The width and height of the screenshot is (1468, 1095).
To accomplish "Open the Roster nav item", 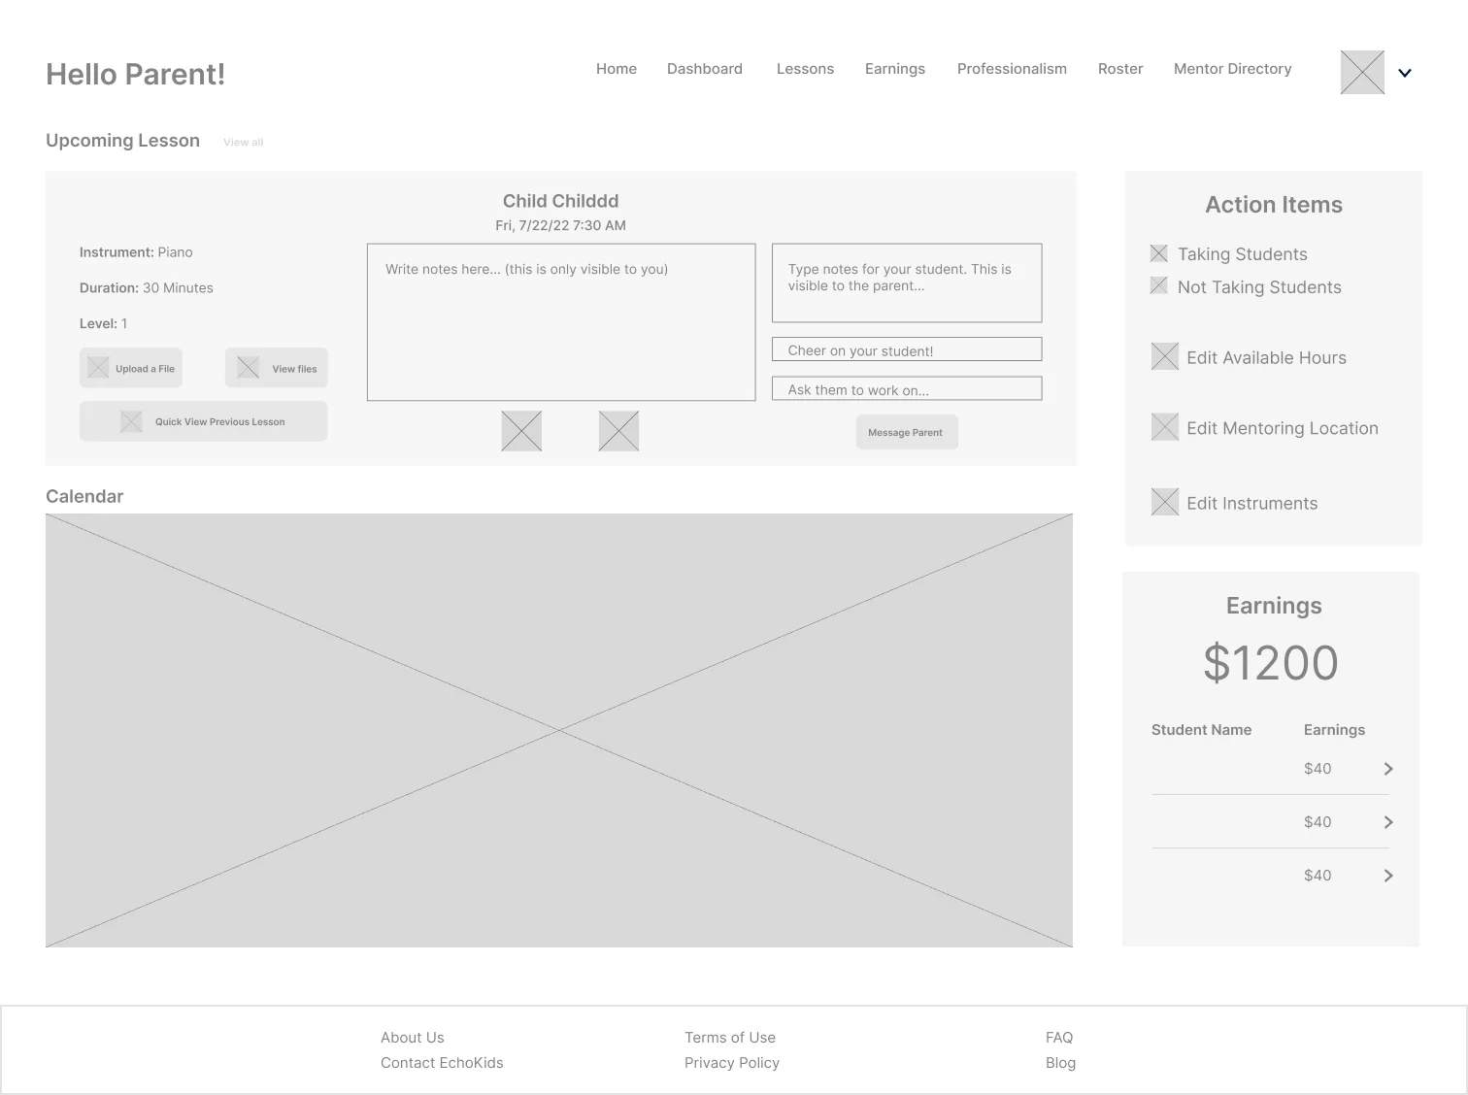I will coord(1120,69).
